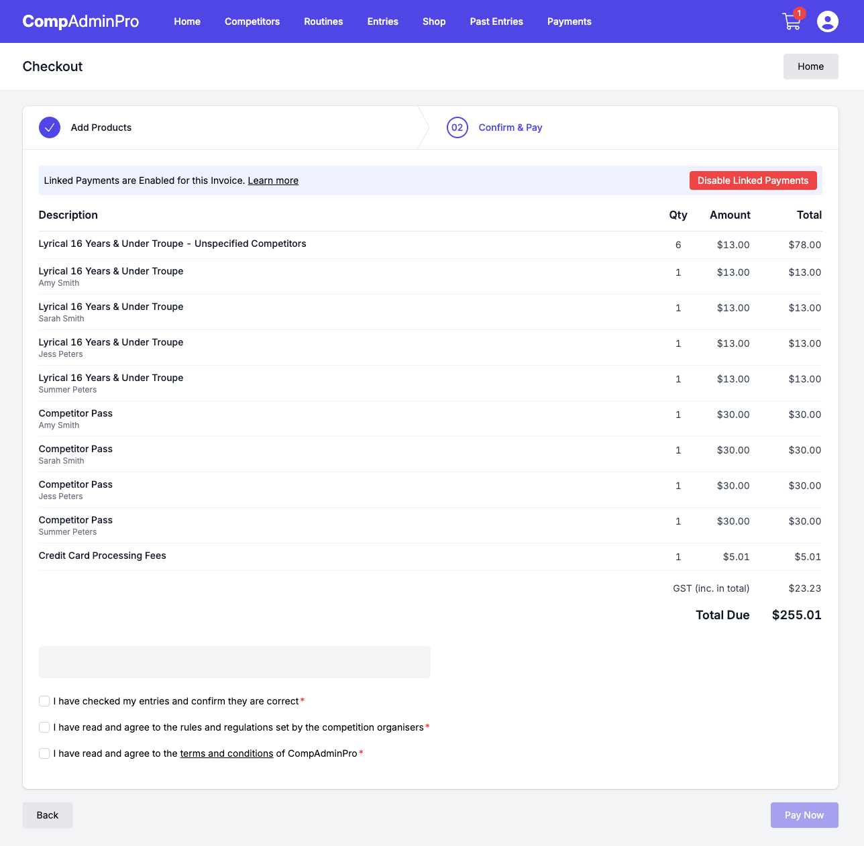Click Lyrical Troupe entry for Summer Peters
864x846 pixels.
pos(431,383)
